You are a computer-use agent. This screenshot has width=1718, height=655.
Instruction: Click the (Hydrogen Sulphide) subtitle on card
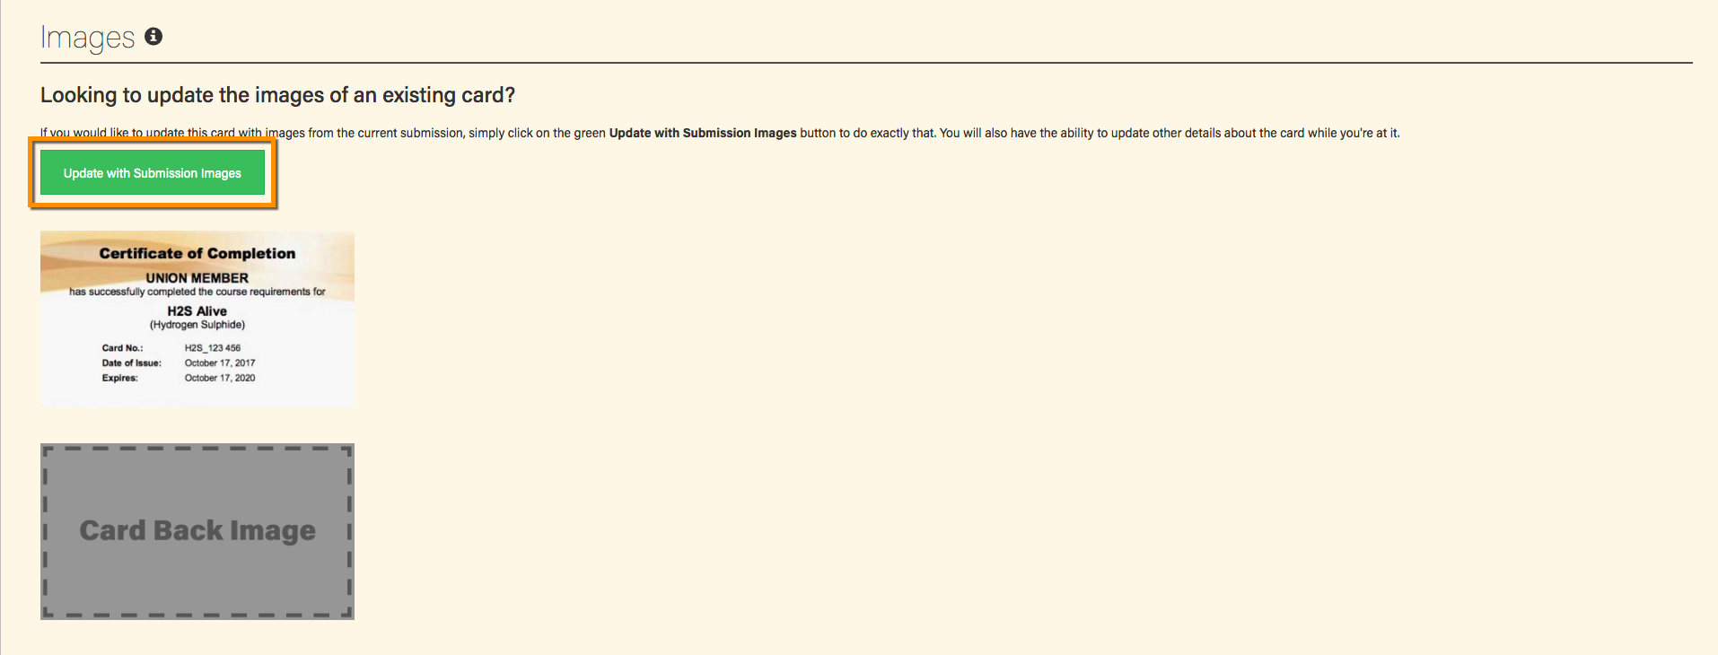tap(197, 325)
